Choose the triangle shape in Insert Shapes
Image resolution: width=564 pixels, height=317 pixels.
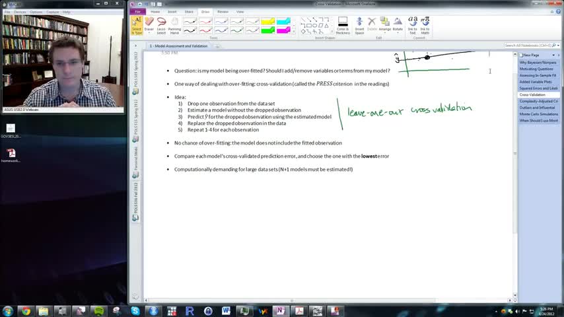(x=326, y=26)
